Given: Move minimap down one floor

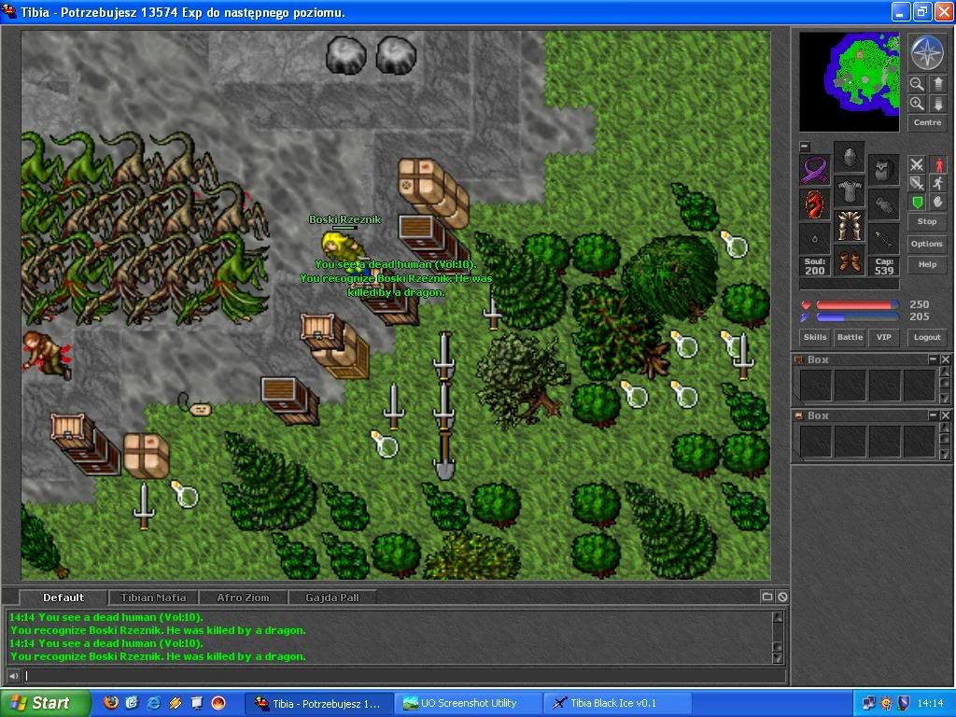Looking at the screenshot, I should coord(937,104).
